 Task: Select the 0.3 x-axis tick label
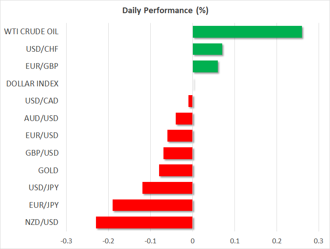tap(319, 241)
